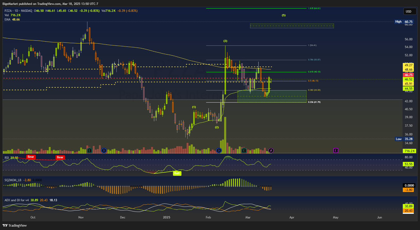
Task: Click the yellow 48.66 price axis label
Action: 408,70
